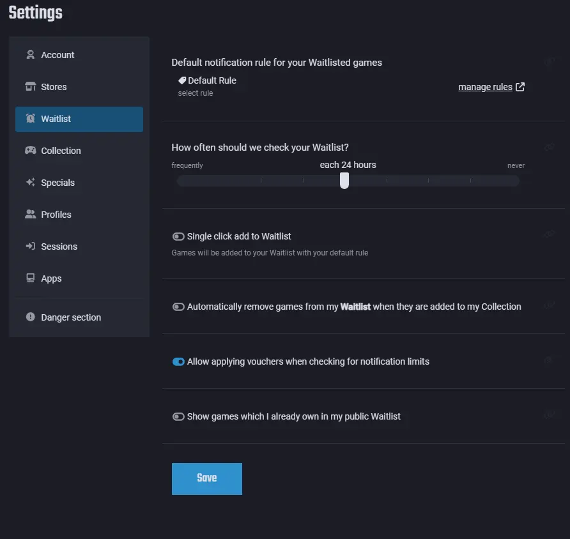Click the faint link icon beside Default notification rule heading
Image resolution: width=570 pixels, height=539 pixels.
pos(550,62)
